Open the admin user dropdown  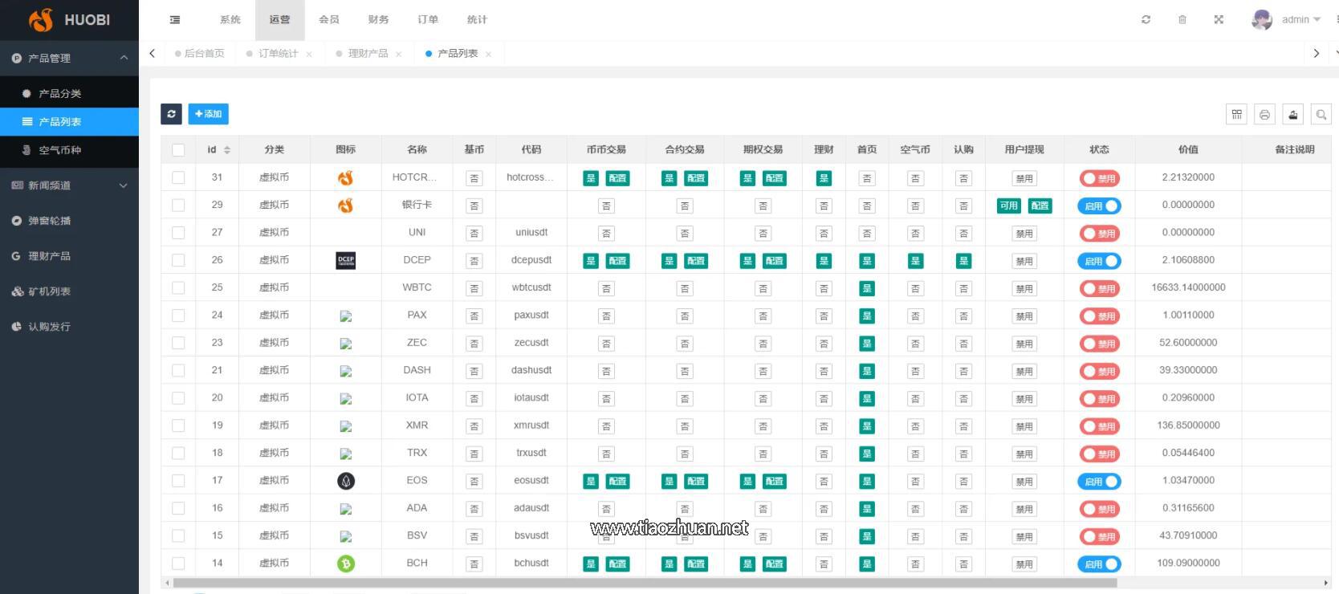(x=1286, y=19)
